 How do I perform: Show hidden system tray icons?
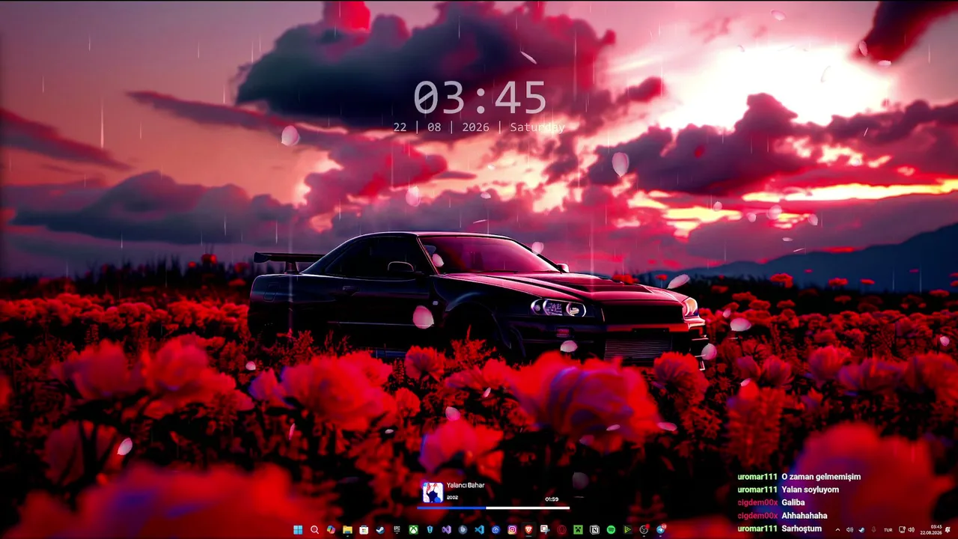tap(838, 530)
